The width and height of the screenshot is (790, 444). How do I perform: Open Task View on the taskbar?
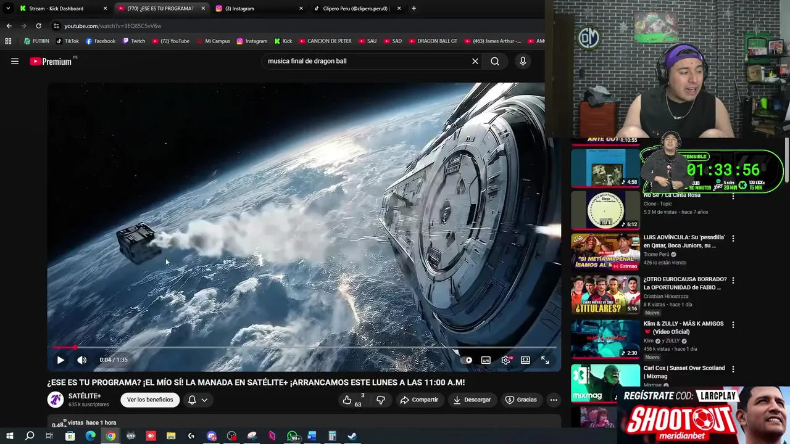(49, 436)
